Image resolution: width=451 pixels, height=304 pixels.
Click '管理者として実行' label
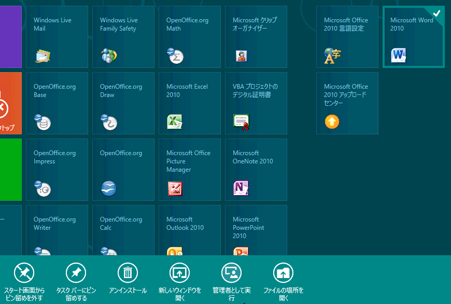(232, 294)
